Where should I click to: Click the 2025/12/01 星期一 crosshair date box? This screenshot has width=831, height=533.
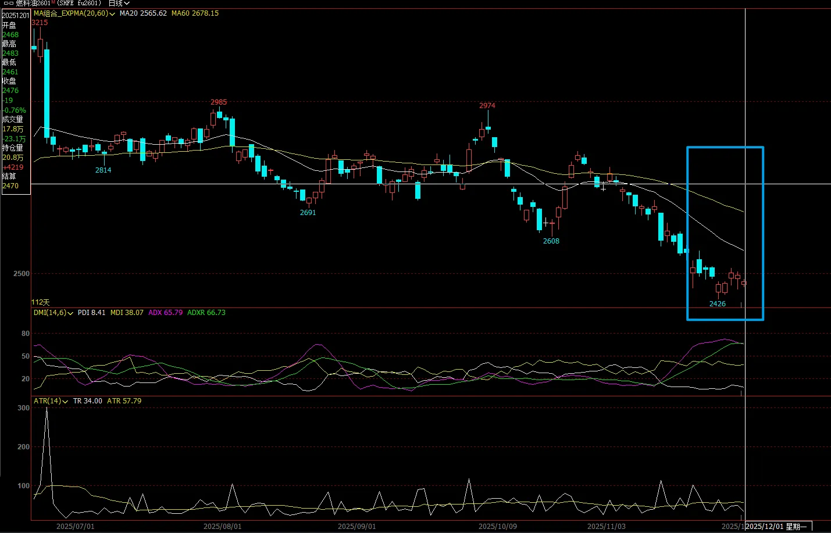coord(776,527)
